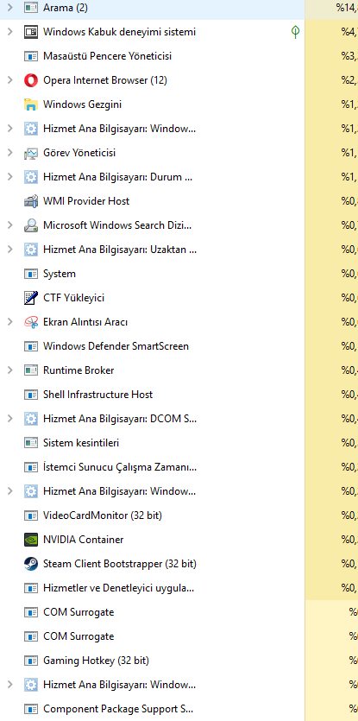Expand the Runtime Broker entry
358x721 pixels.
coord(10,370)
